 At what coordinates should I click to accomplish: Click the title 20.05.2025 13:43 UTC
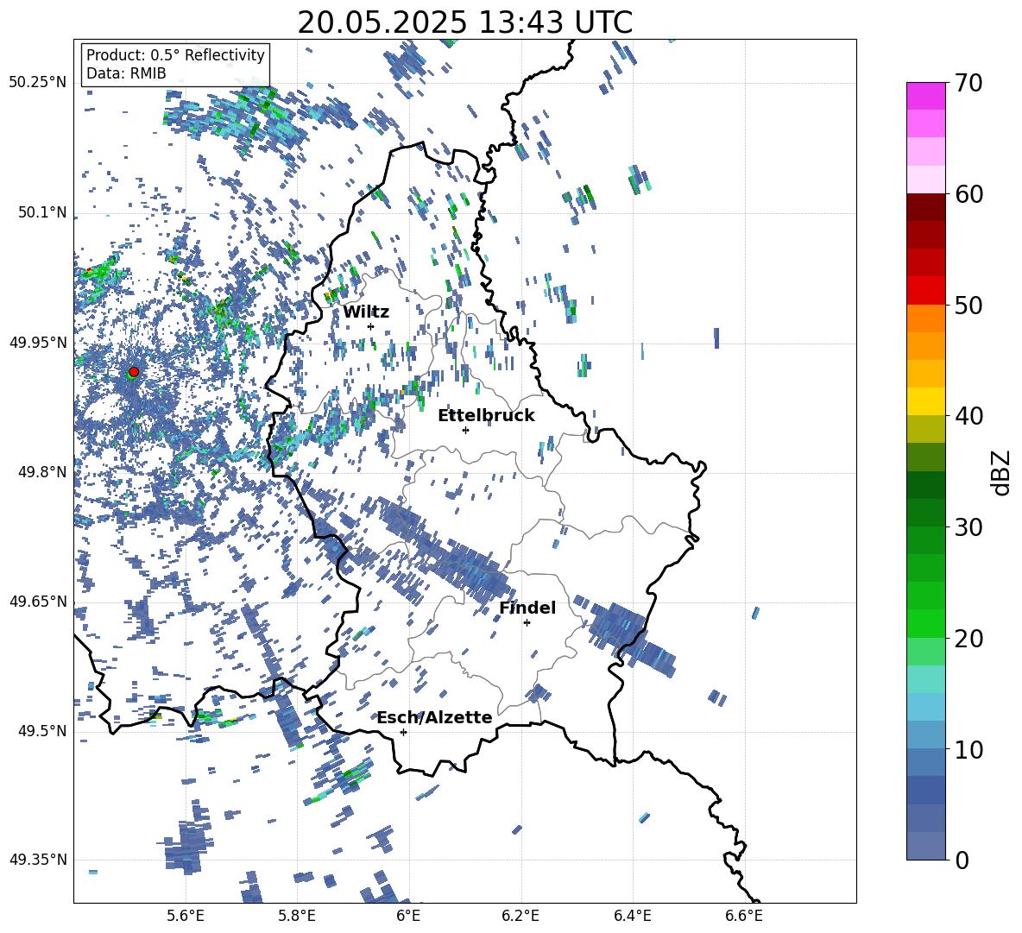click(x=464, y=22)
